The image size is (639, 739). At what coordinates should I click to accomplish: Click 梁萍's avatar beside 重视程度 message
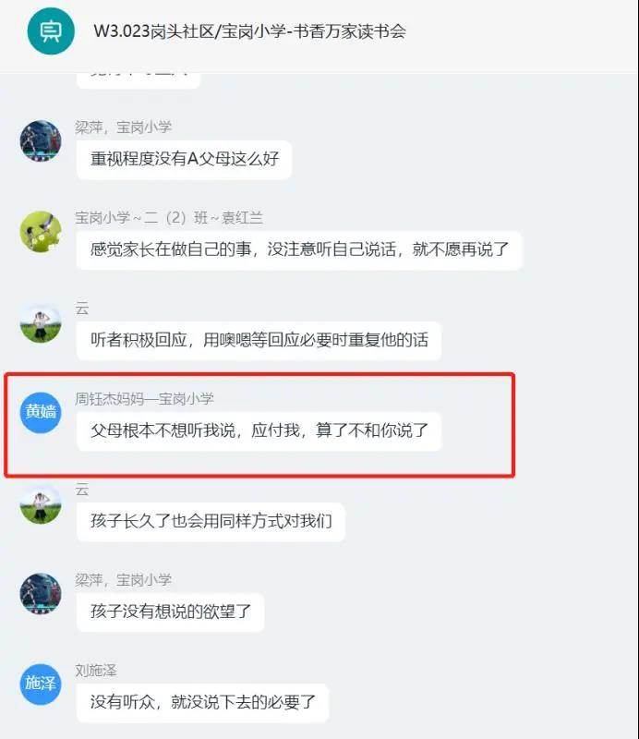tap(41, 141)
